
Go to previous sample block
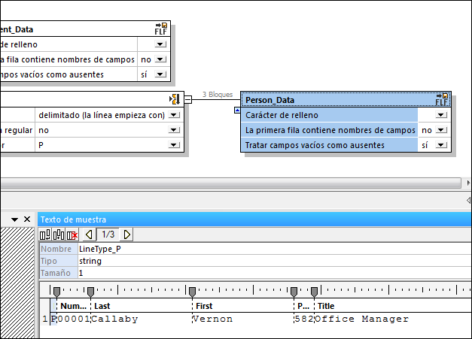[x=90, y=235]
